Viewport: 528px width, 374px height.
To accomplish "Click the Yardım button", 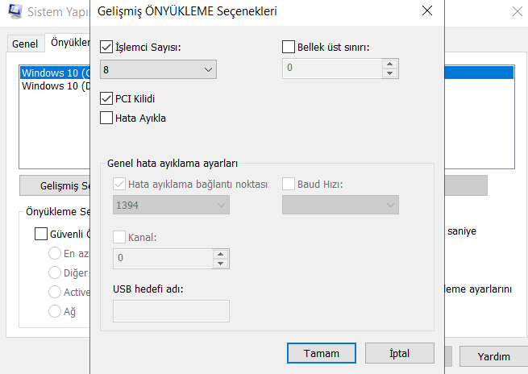I will click(x=493, y=356).
